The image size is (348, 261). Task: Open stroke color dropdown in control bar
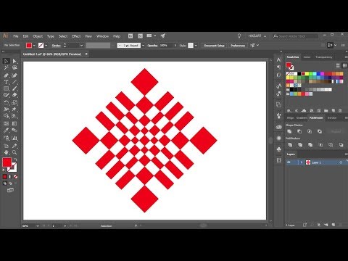point(46,45)
